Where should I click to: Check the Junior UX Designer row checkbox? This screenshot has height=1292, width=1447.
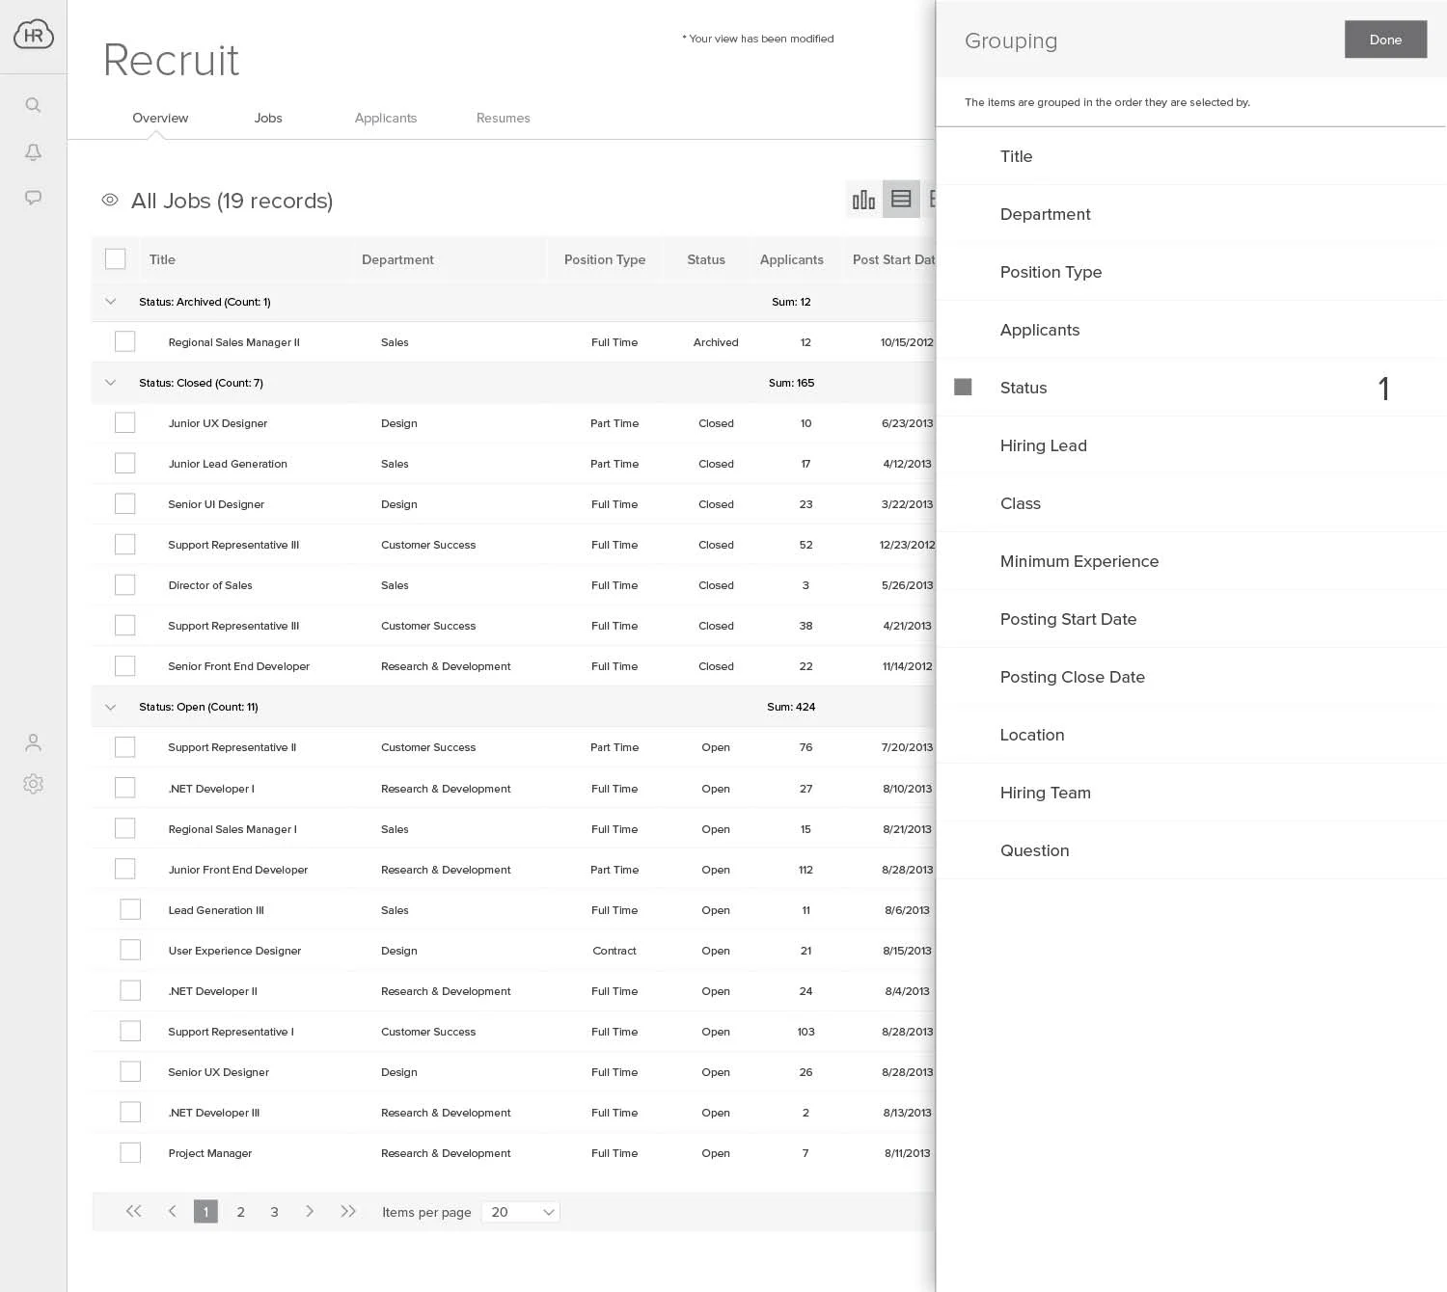124,422
